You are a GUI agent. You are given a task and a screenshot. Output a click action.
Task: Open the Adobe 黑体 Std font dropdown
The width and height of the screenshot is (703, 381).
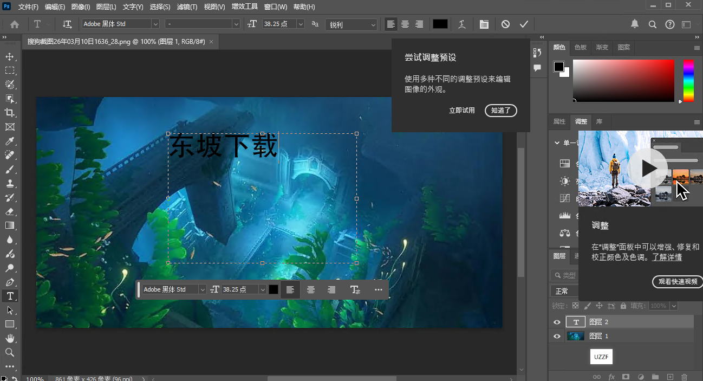coord(155,23)
